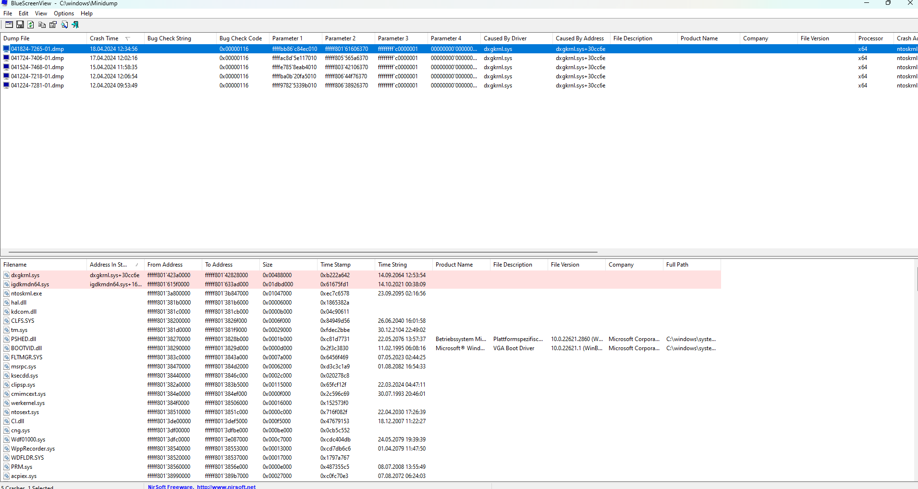The width and height of the screenshot is (918, 489).
Task: Click the Exit door toolbar icon
Action: 75,24
